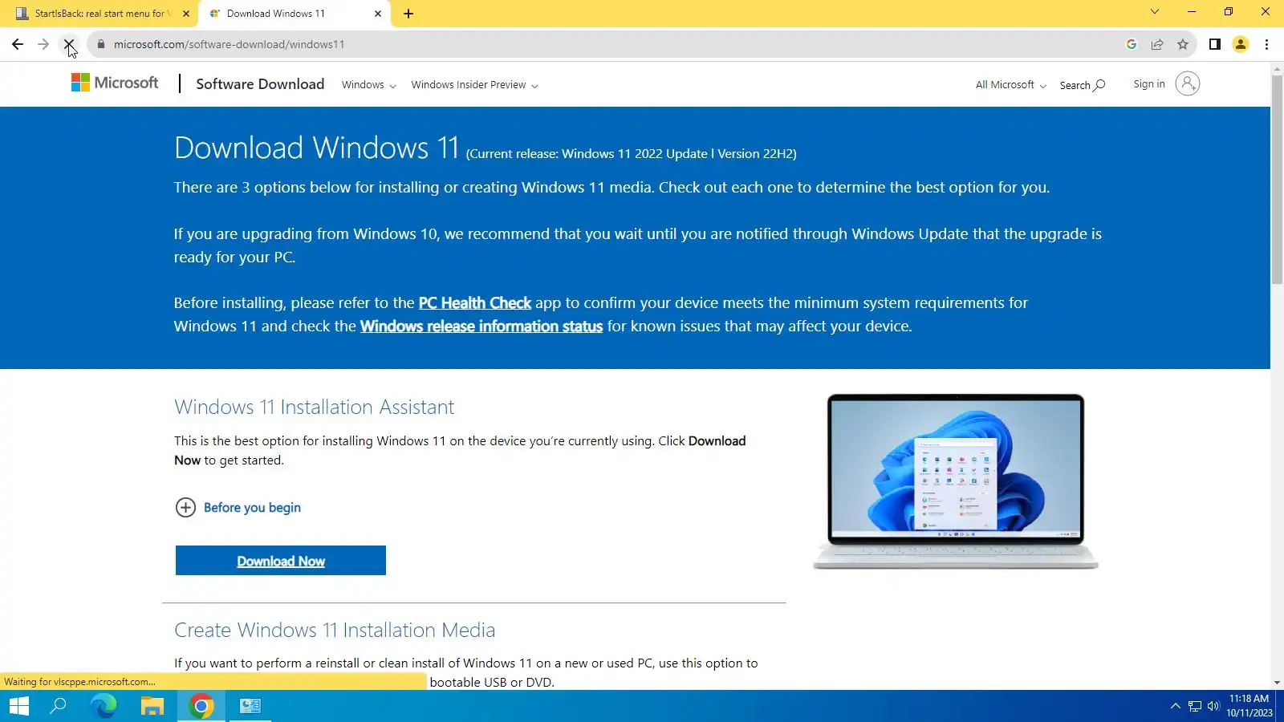Open the taskbar clock and date

point(1249,706)
